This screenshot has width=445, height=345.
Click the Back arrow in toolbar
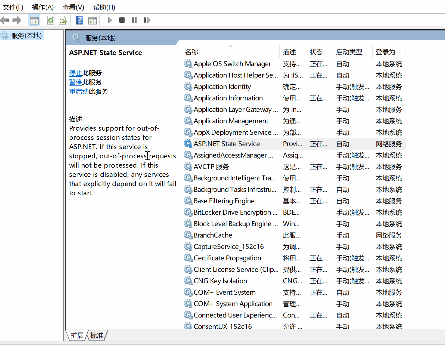(5, 20)
